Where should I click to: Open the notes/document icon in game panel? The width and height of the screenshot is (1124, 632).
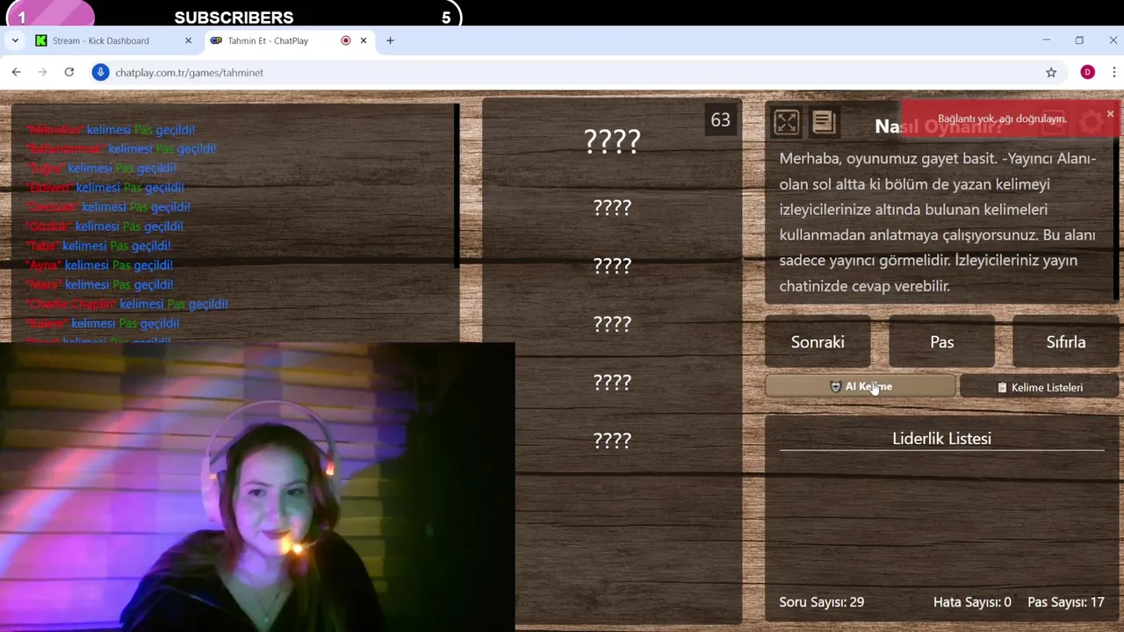tap(823, 122)
